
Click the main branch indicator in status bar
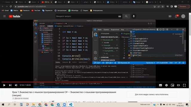97,63
